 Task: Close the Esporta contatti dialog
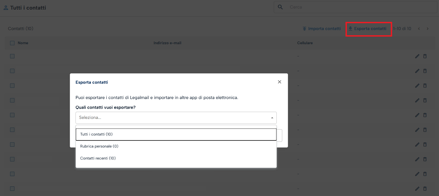pos(280,82)
